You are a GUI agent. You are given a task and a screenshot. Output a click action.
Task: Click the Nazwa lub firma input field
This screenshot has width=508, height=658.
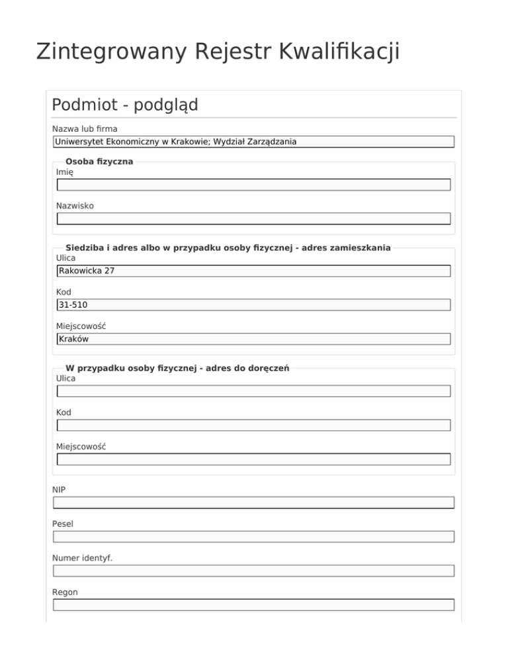click(253, 142)
